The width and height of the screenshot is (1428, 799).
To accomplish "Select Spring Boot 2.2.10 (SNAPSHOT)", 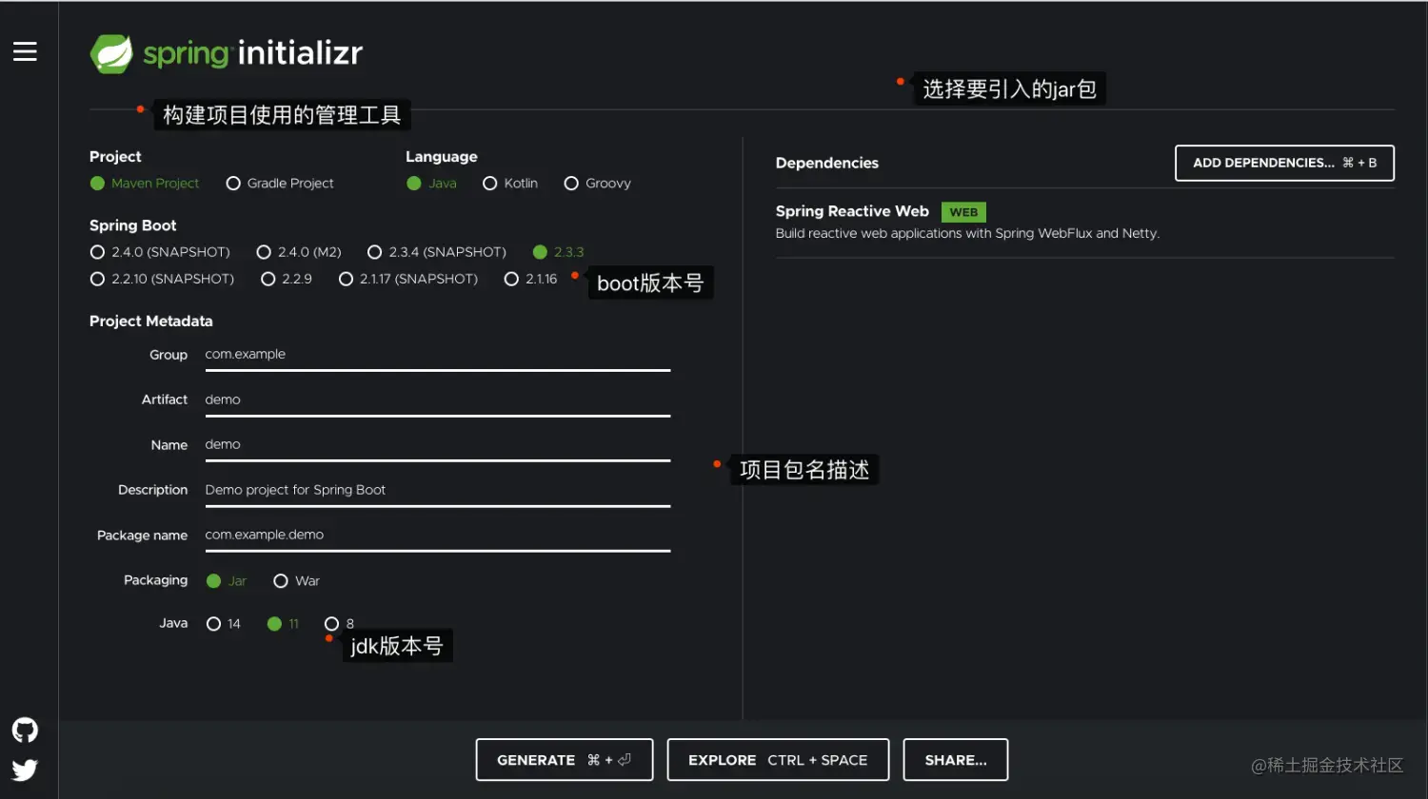I will pyautogui.click(x=162, y=279).
